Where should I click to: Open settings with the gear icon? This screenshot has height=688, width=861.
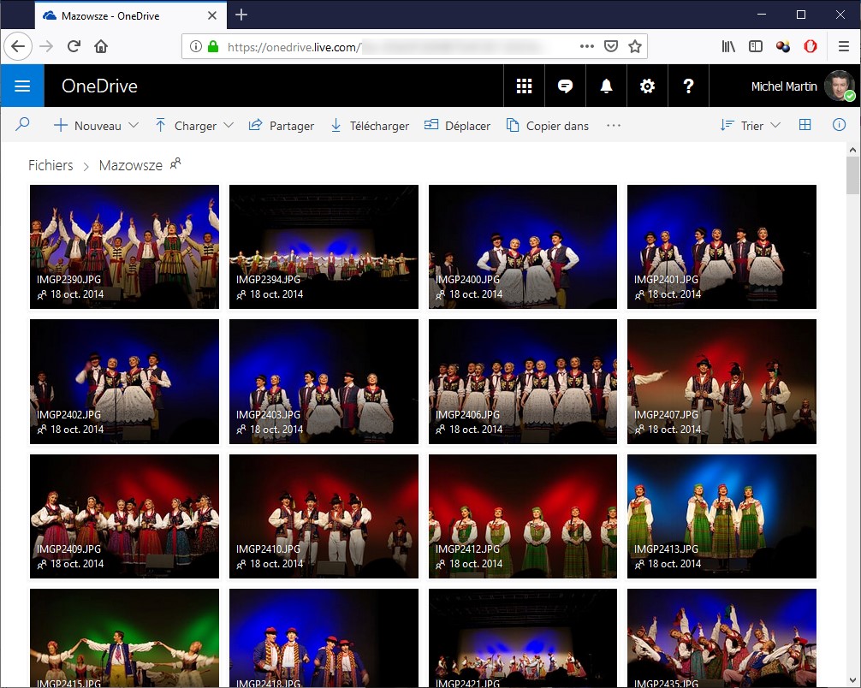click(647, 86)
